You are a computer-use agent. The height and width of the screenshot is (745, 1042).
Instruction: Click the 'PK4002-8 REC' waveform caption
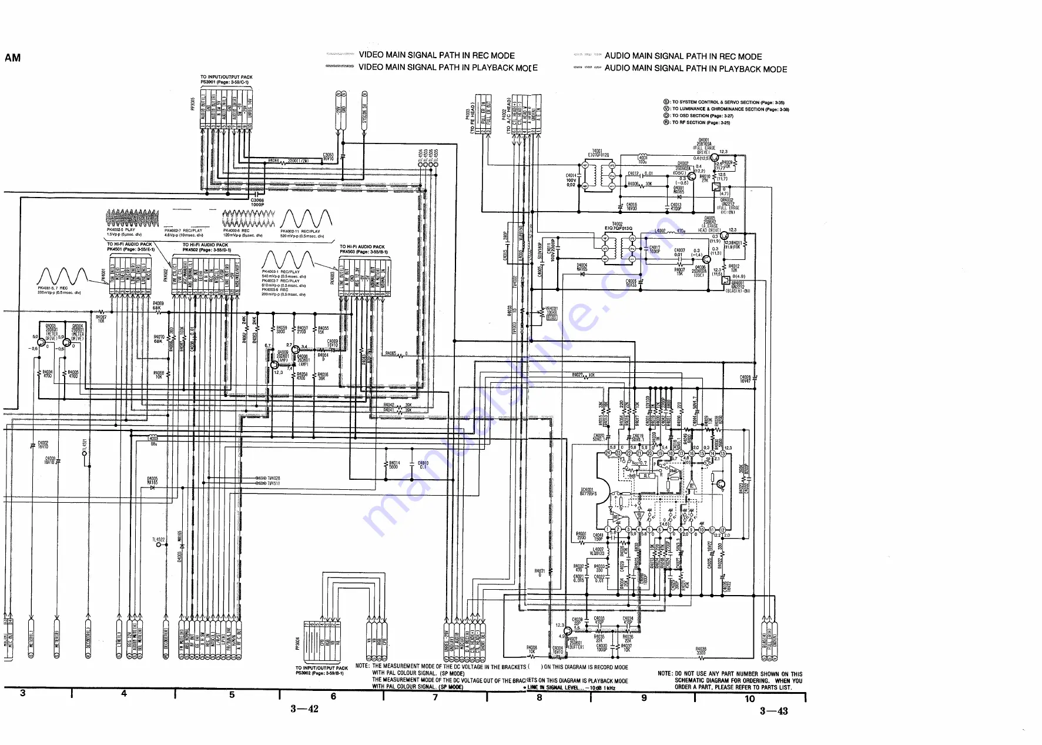tap(236, 230)
